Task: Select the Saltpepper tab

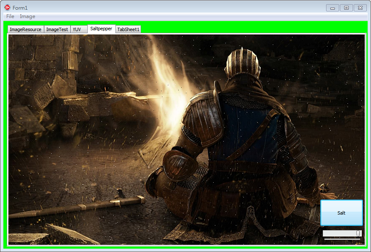Action: 101,29
